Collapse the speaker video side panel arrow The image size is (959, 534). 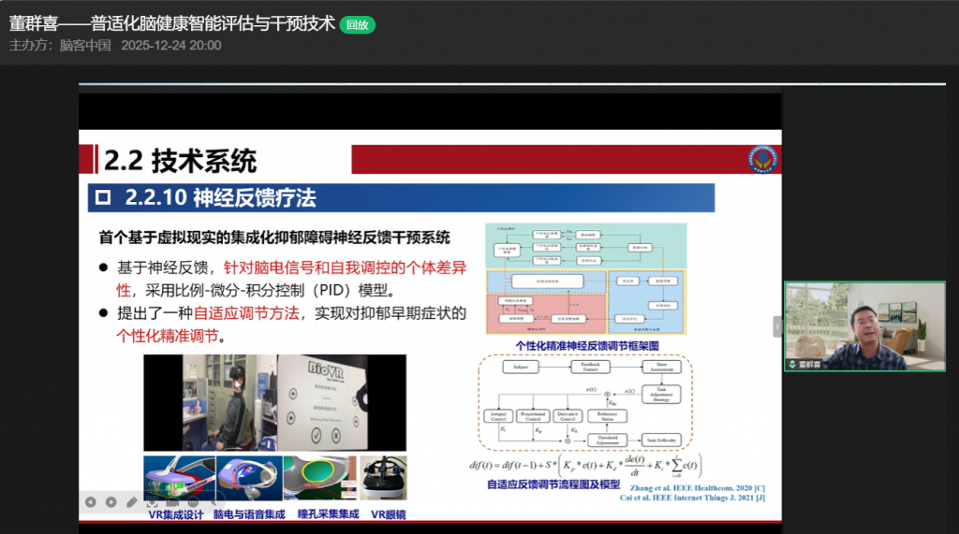776,326
